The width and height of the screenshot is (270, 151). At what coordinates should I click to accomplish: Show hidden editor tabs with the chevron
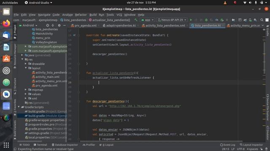click(262, 25)
